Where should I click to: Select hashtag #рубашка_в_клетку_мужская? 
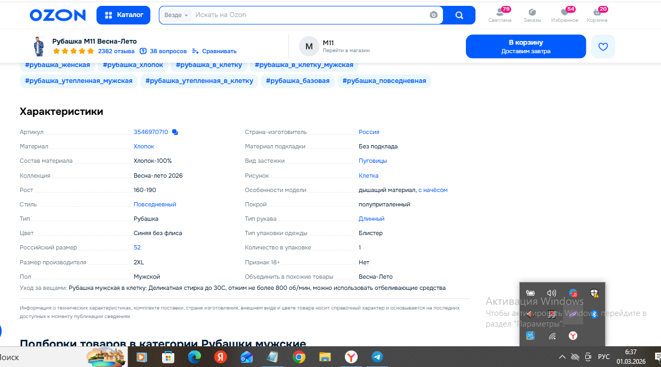[304, 65]
